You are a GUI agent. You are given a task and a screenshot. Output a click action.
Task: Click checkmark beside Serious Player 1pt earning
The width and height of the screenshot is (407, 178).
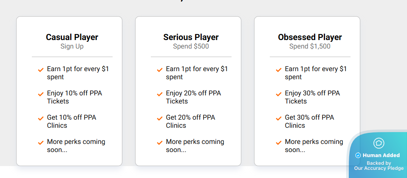tap(160, 70)
